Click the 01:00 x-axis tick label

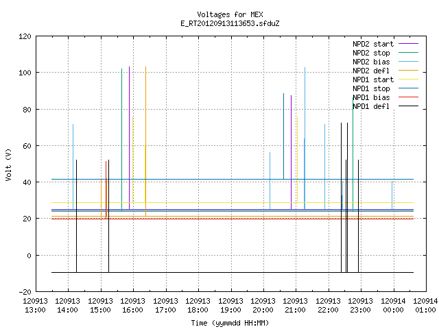(425, 306)
